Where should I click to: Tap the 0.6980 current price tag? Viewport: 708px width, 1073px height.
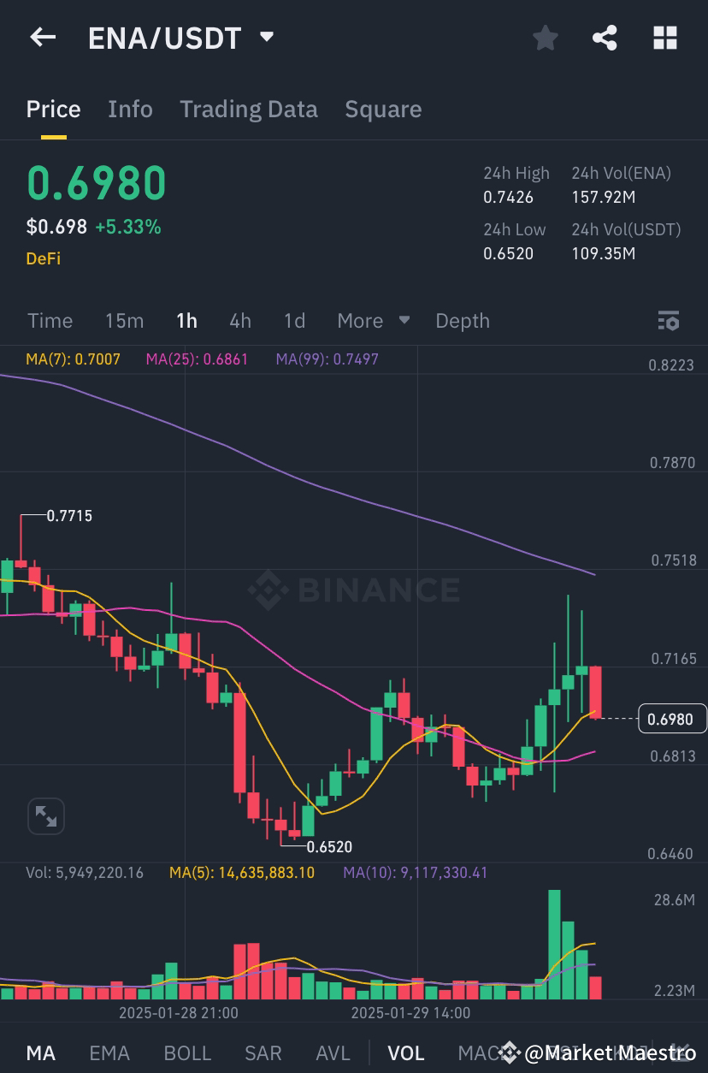tap(672, 719)
